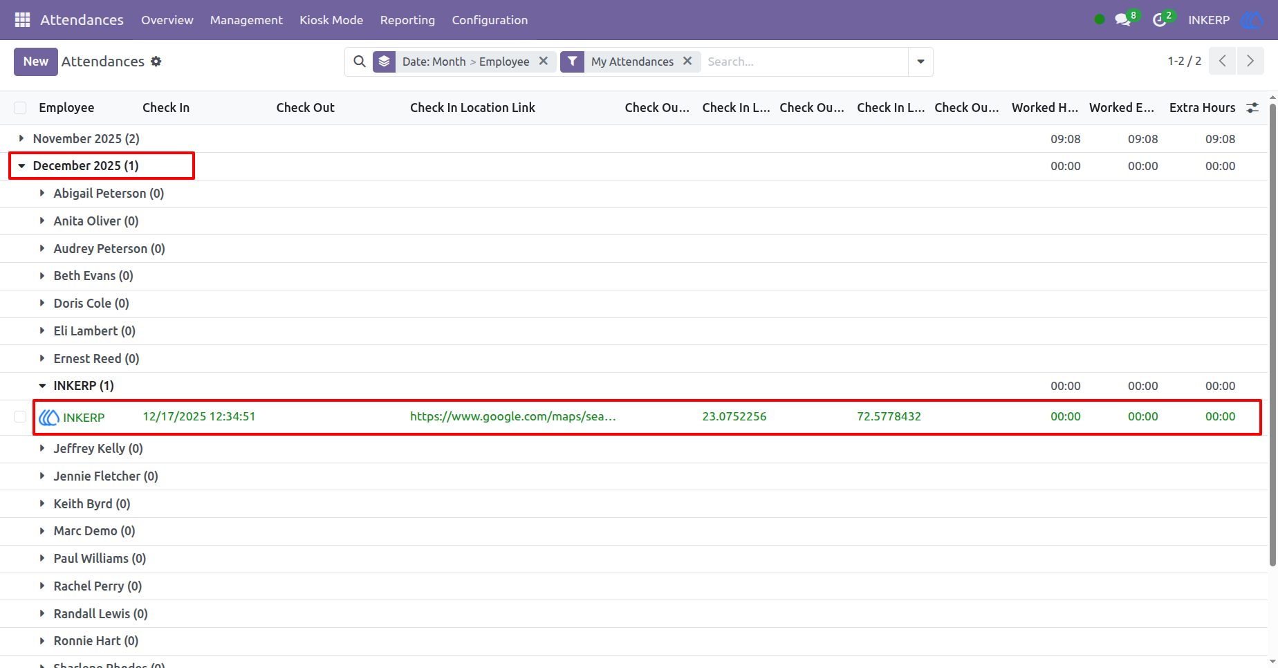
Task: Go to previous page arrow
Action: click(1223, 61)
